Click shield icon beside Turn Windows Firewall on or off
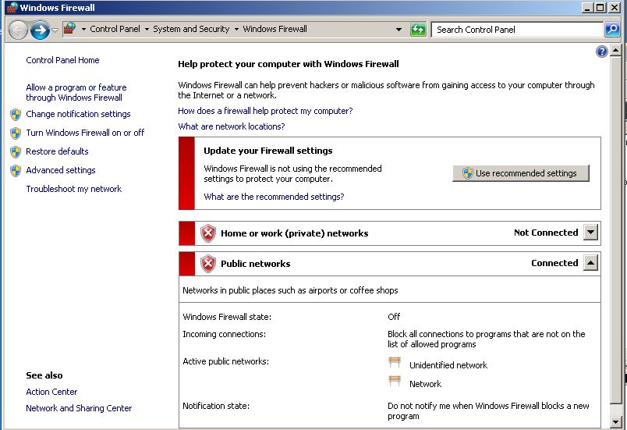 16,133
